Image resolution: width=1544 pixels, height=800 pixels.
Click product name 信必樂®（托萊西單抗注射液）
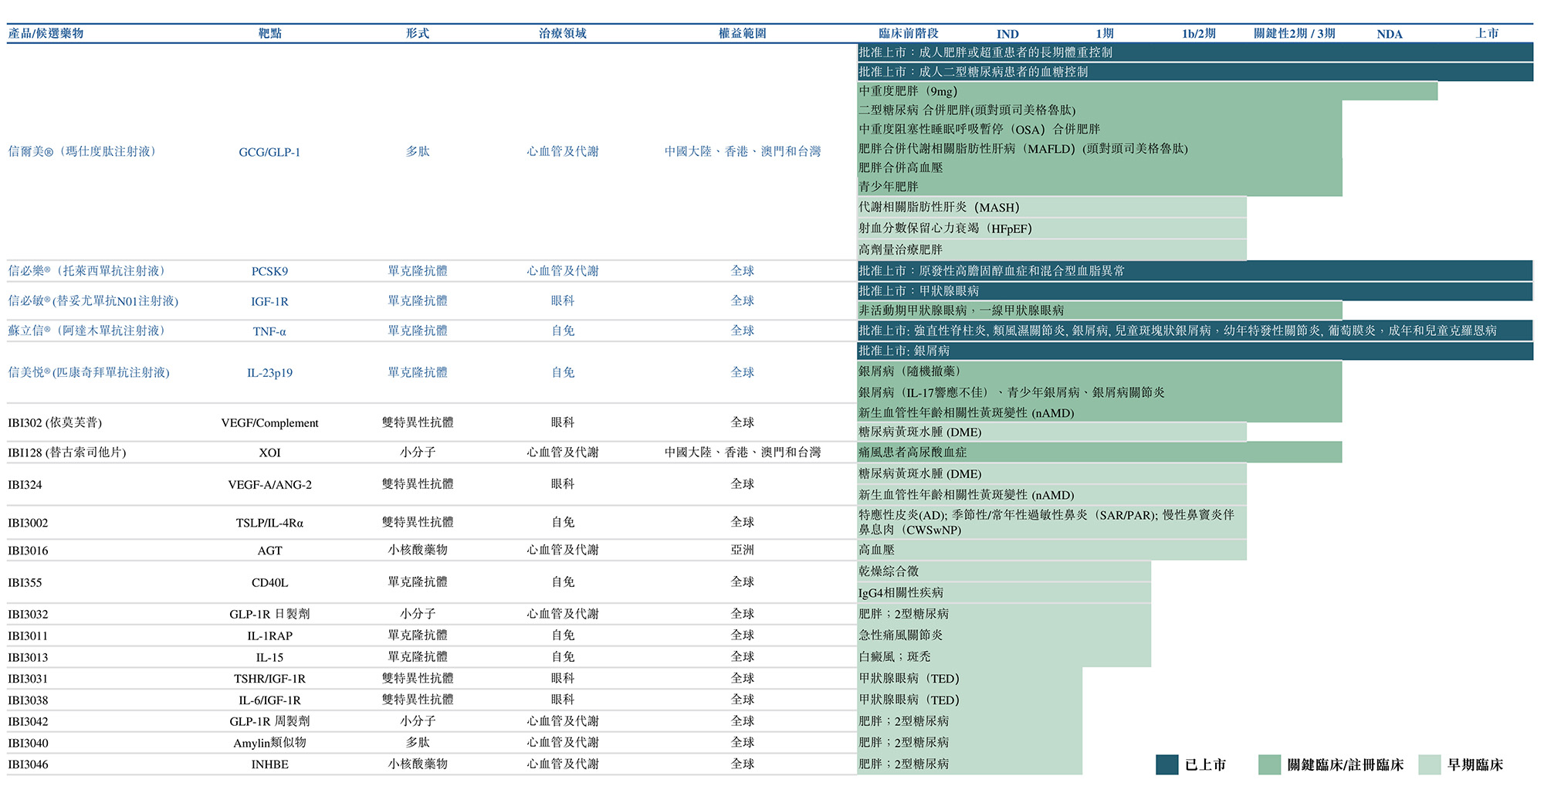[x=88, y=271]
